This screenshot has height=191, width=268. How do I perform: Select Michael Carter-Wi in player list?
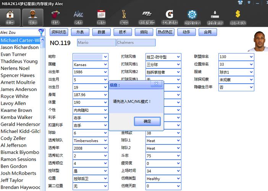(x=20, y=40)
